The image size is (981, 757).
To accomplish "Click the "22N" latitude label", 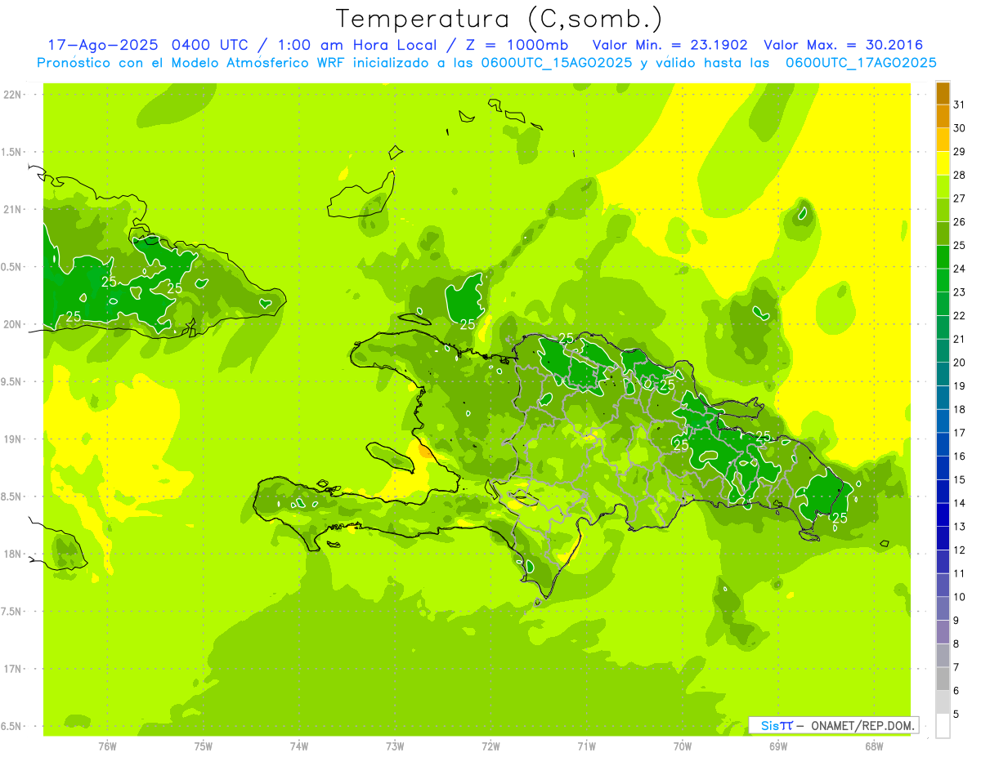I will pos(13,95).
